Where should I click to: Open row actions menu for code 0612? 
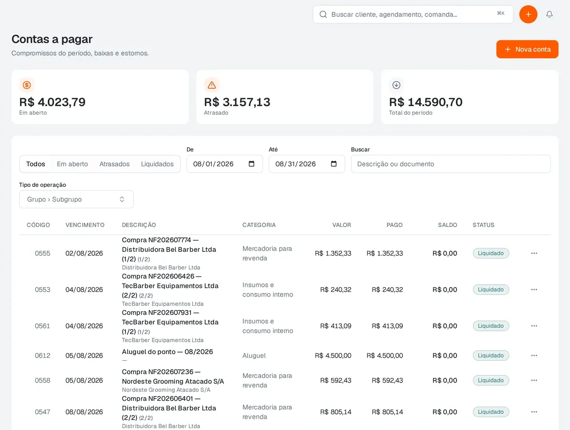point(534,355)
